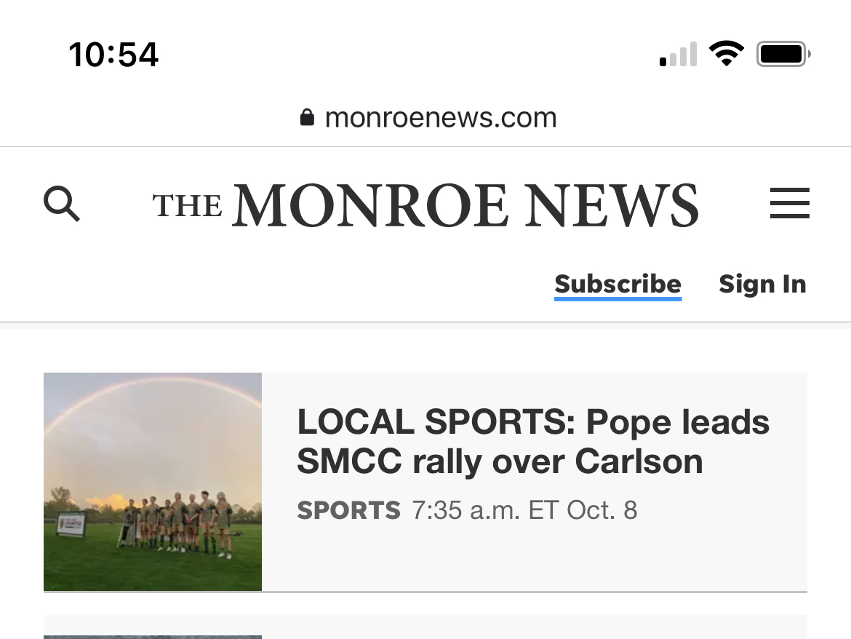Tap the battery status icon
Viewport: 851px width, 639px height.
(783, 54)
